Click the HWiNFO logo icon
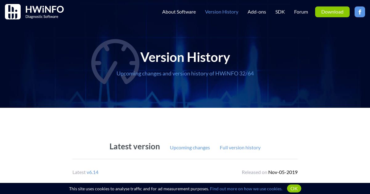 [x=13, y=12]
